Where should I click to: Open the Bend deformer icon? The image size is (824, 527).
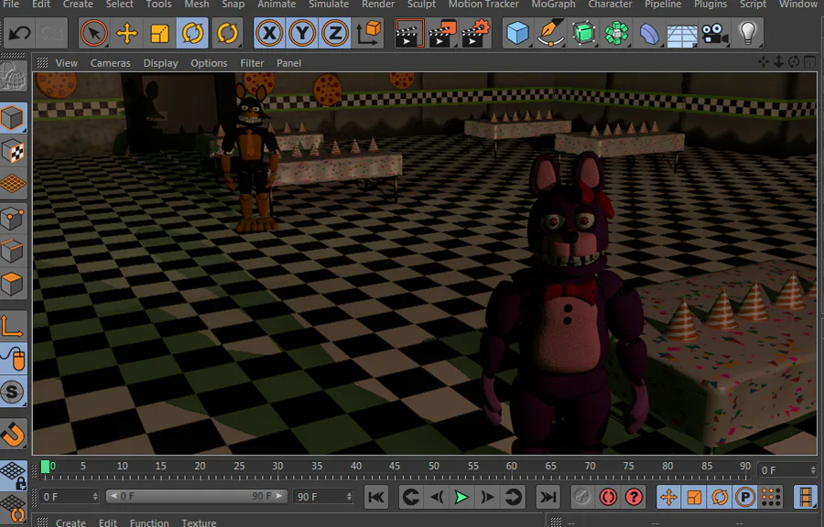point(649,33)
